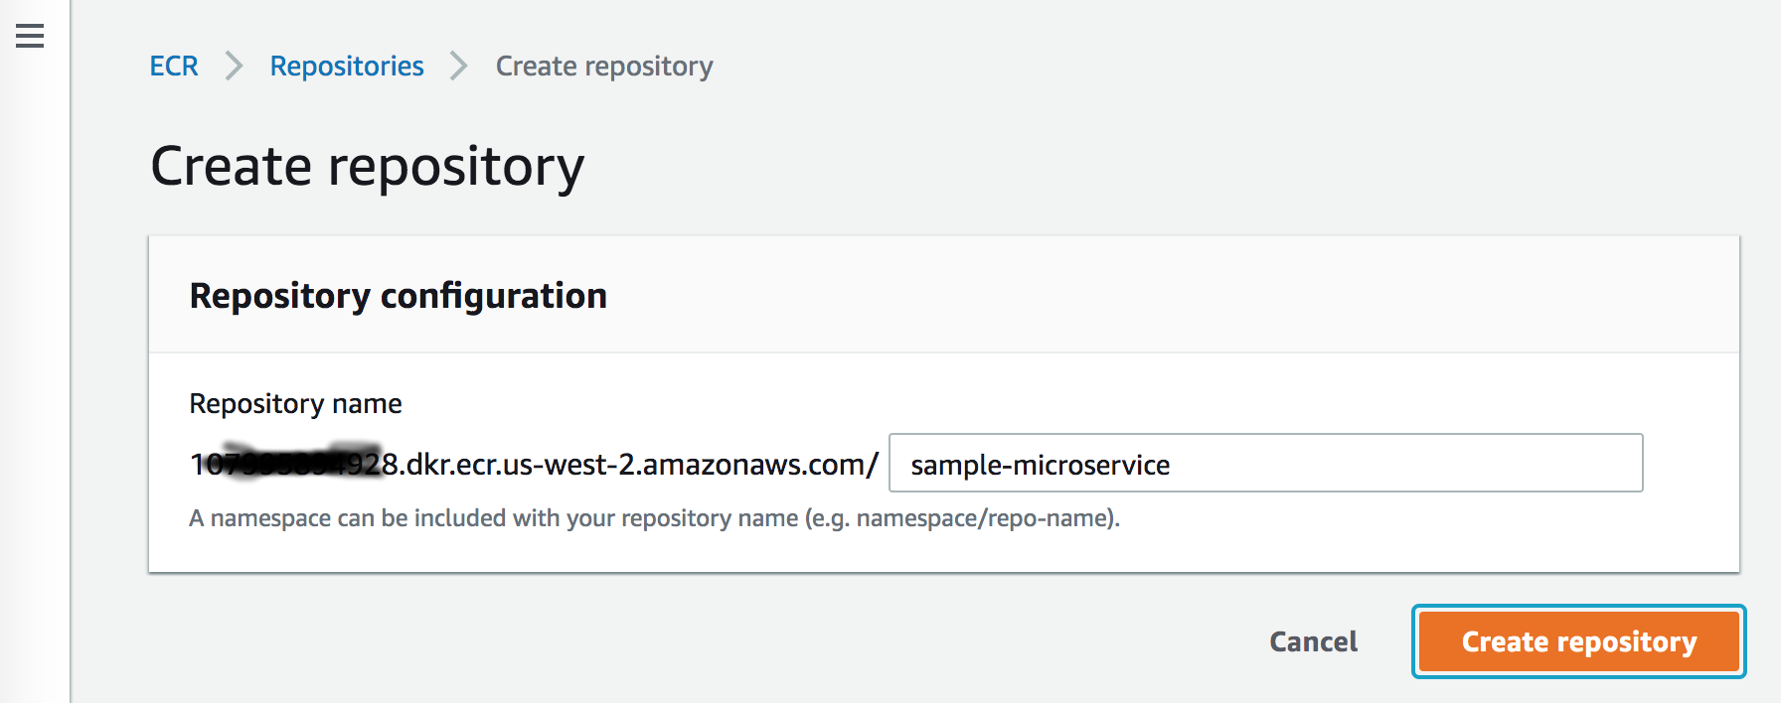The image size is (1781, 703).
Task: Click the Repository name field label
Action: (295, 404)
